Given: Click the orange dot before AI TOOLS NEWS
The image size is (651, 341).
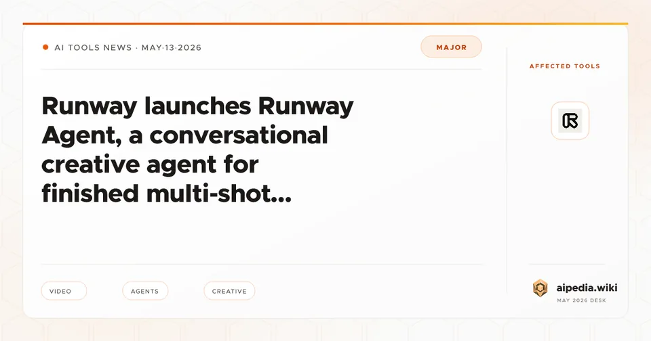Looking at the screenshot, I should (x=45, y=47).
